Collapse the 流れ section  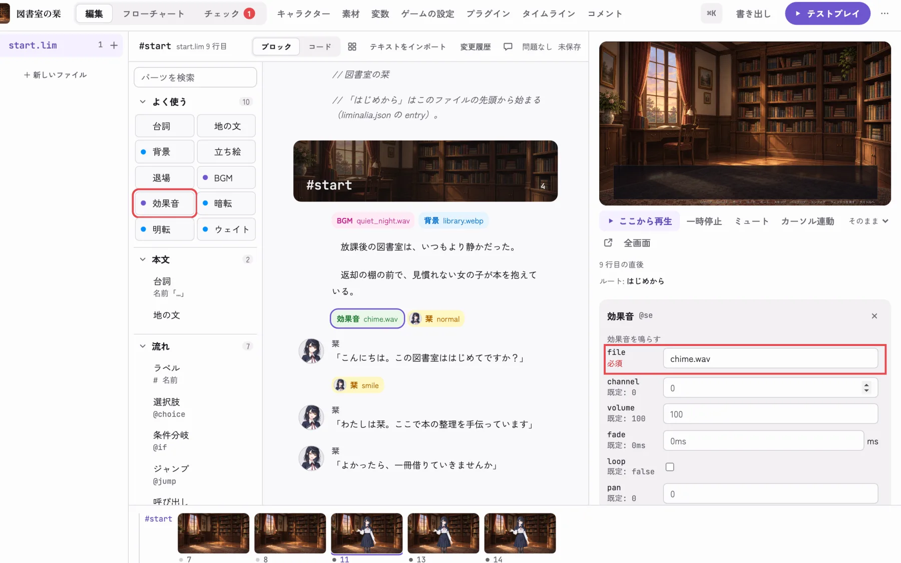point(143,346)
